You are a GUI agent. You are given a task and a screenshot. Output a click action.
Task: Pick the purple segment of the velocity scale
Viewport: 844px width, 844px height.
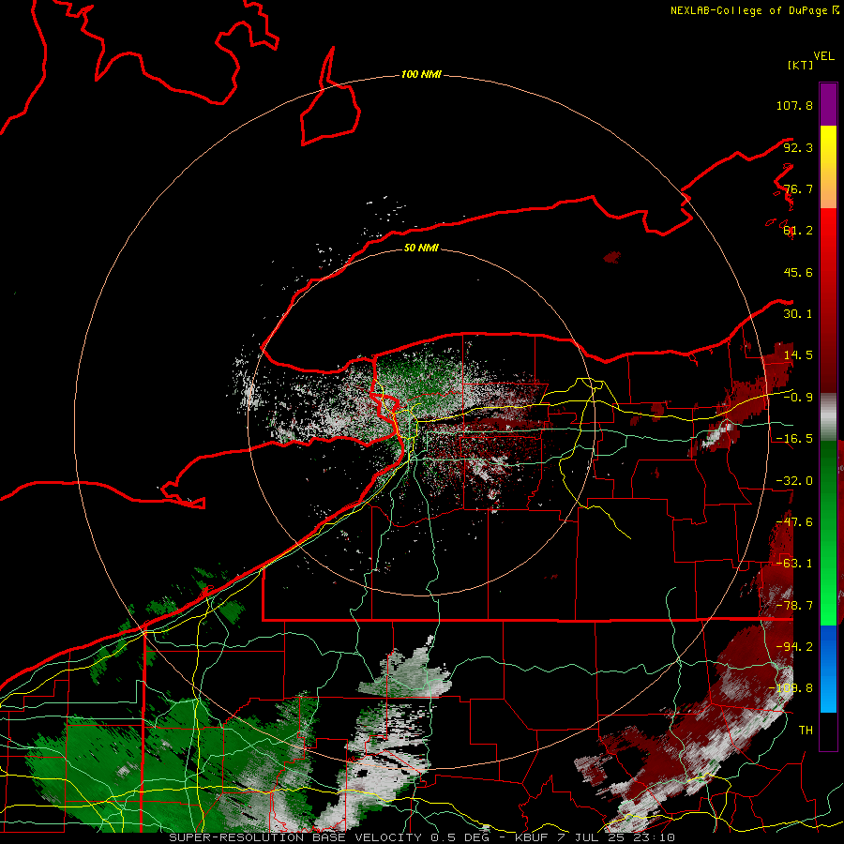(x=828, y=104)
